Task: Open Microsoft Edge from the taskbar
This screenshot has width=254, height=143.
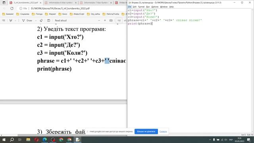Action: click(44, 139)
